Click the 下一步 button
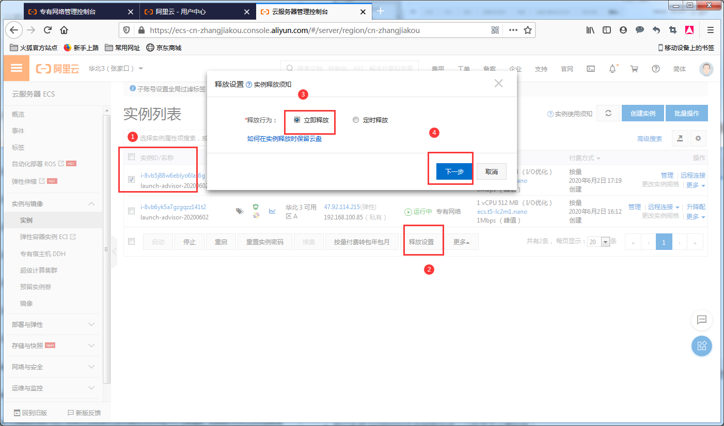The width and height of the screenshot is (724, 426). [454, 171]
